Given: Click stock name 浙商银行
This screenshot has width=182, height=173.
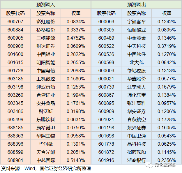Looking at the screenshot, I should pyautogui.click(x=136, y=160).
